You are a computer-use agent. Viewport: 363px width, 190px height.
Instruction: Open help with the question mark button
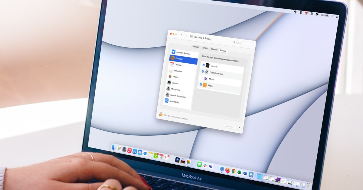(x=239, y=128)
